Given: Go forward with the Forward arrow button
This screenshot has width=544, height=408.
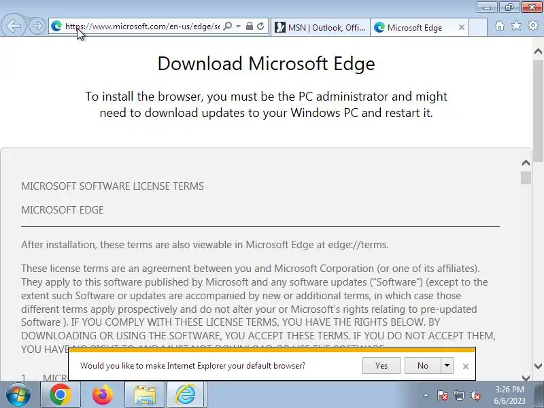Looking at the screenshot, I should pos(37,26).
